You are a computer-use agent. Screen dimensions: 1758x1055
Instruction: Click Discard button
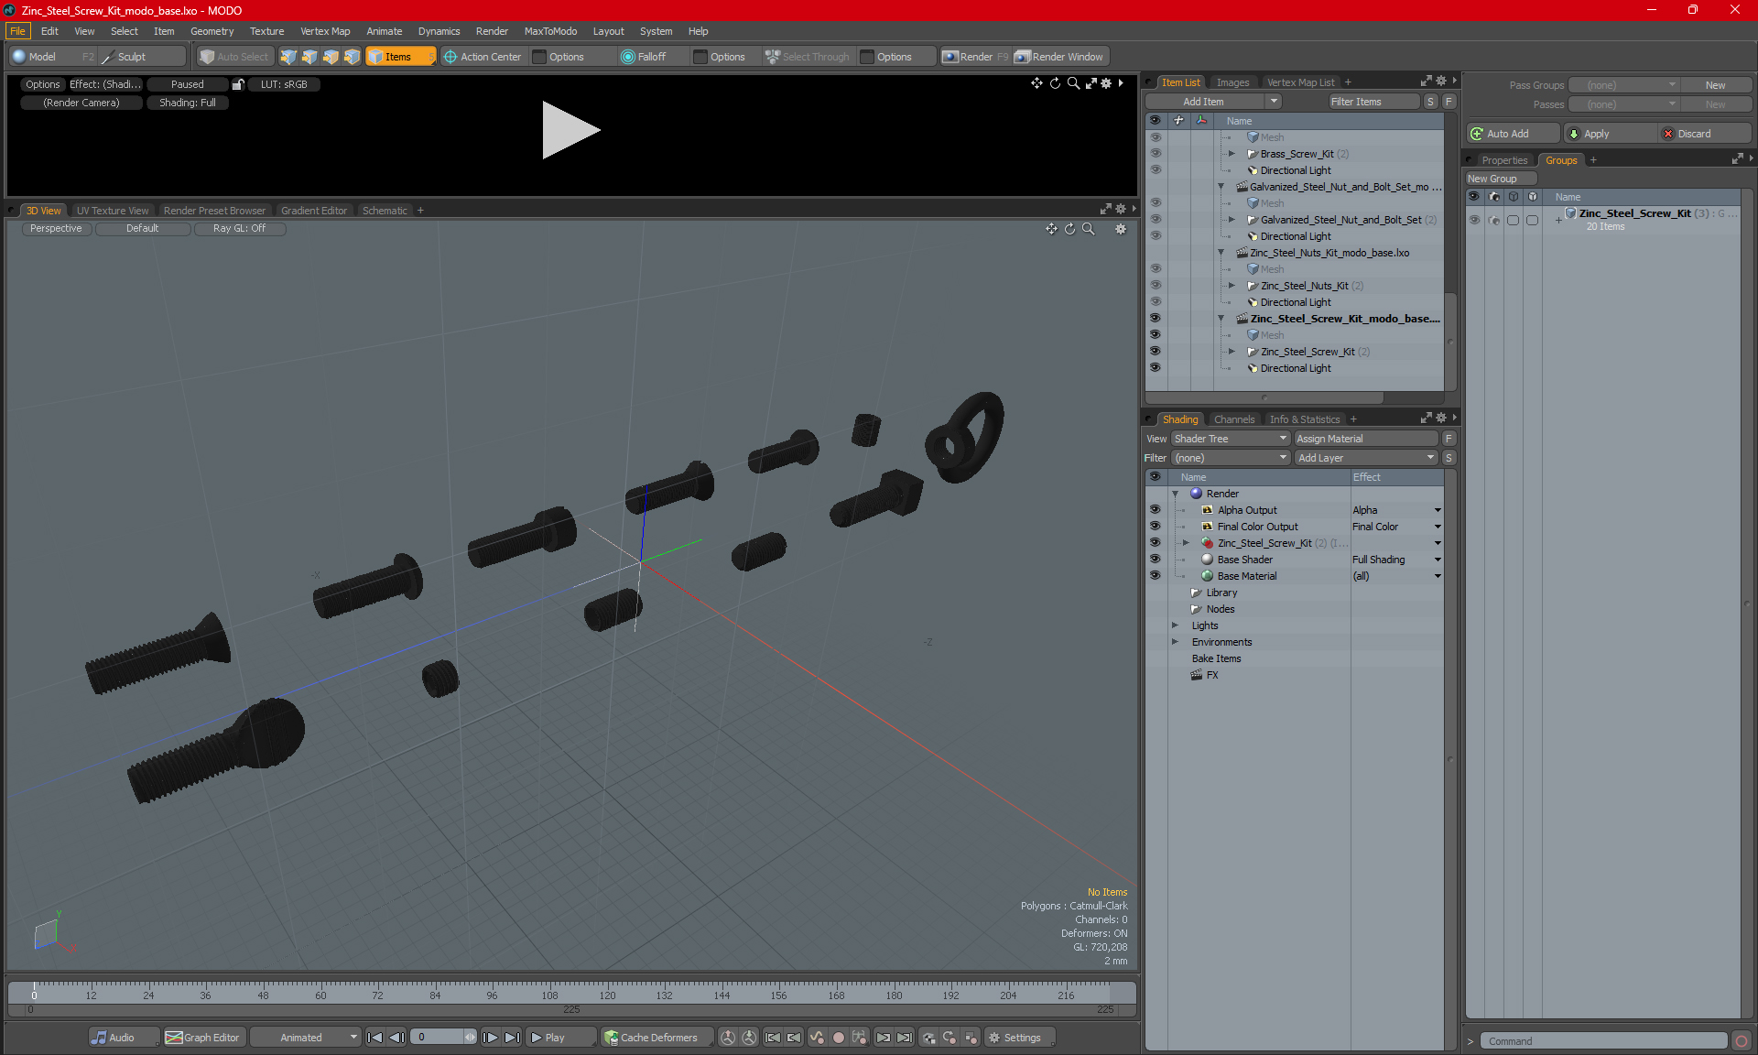[x=1704, y=134]
